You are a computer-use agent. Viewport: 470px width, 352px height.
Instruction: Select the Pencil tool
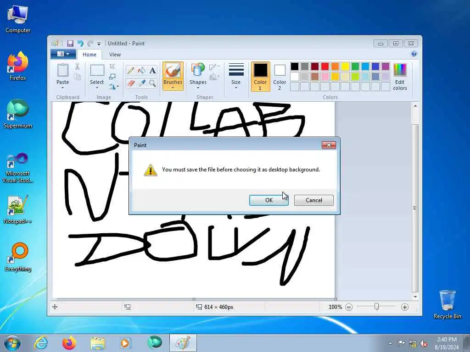pyautogui.click(x=131, y=70)
